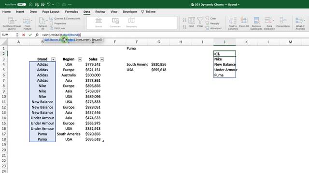
Task: Cancel the formula entry with X
Action: [24, 35]
